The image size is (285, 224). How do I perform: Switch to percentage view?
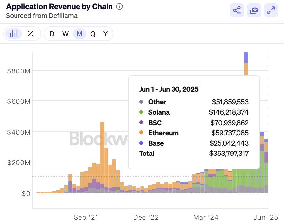tap(31, 34)
